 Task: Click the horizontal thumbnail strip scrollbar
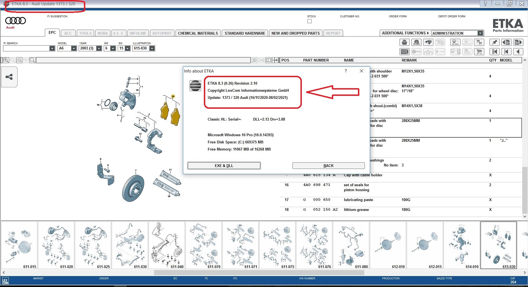[x=259, y=272]
